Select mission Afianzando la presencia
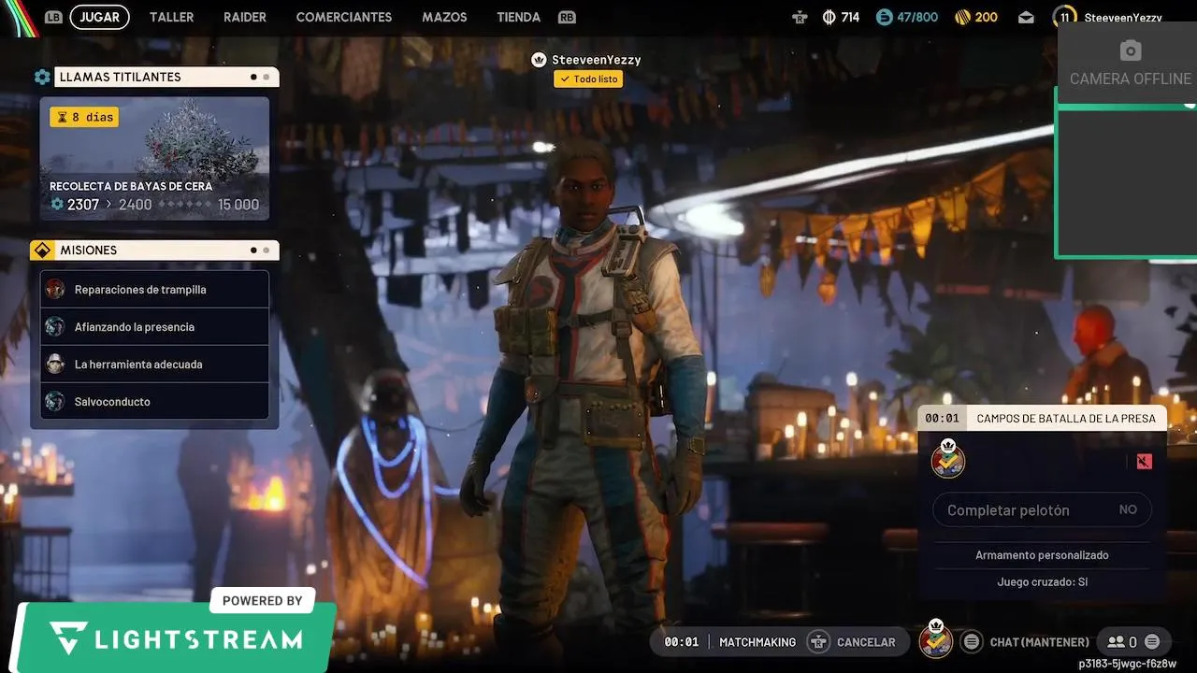The height and width of the screenshot is (673, 1197). (x=154, y=327)
